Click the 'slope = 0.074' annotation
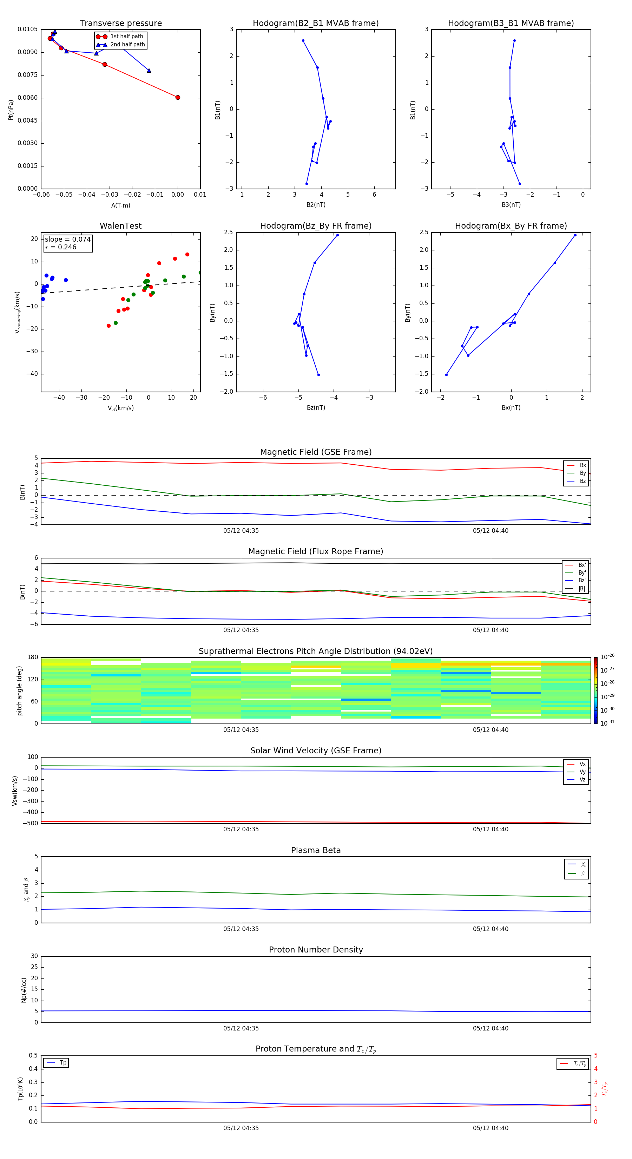 (x=67, y=240)
